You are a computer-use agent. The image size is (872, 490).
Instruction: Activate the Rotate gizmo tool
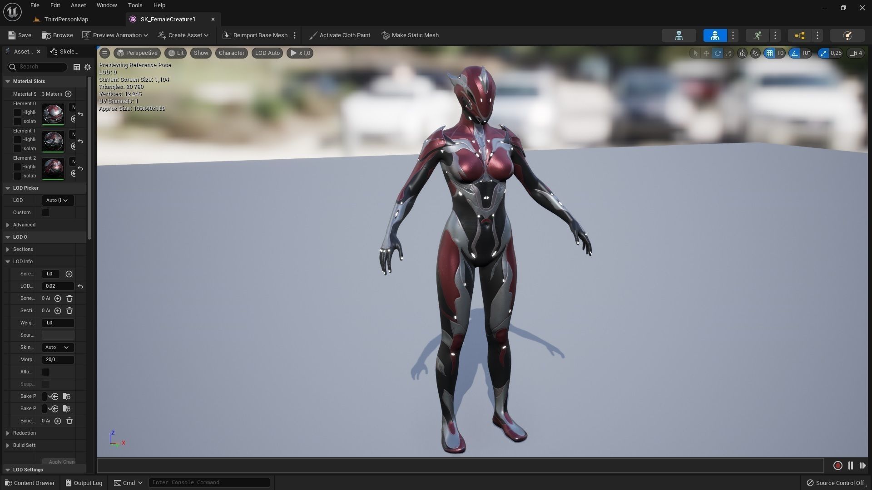click(x=718, y=53)
